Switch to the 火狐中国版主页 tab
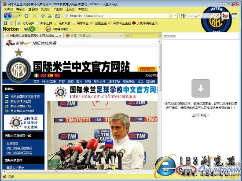242x181 pixels. pyautogui.click(x=94, y=36)
